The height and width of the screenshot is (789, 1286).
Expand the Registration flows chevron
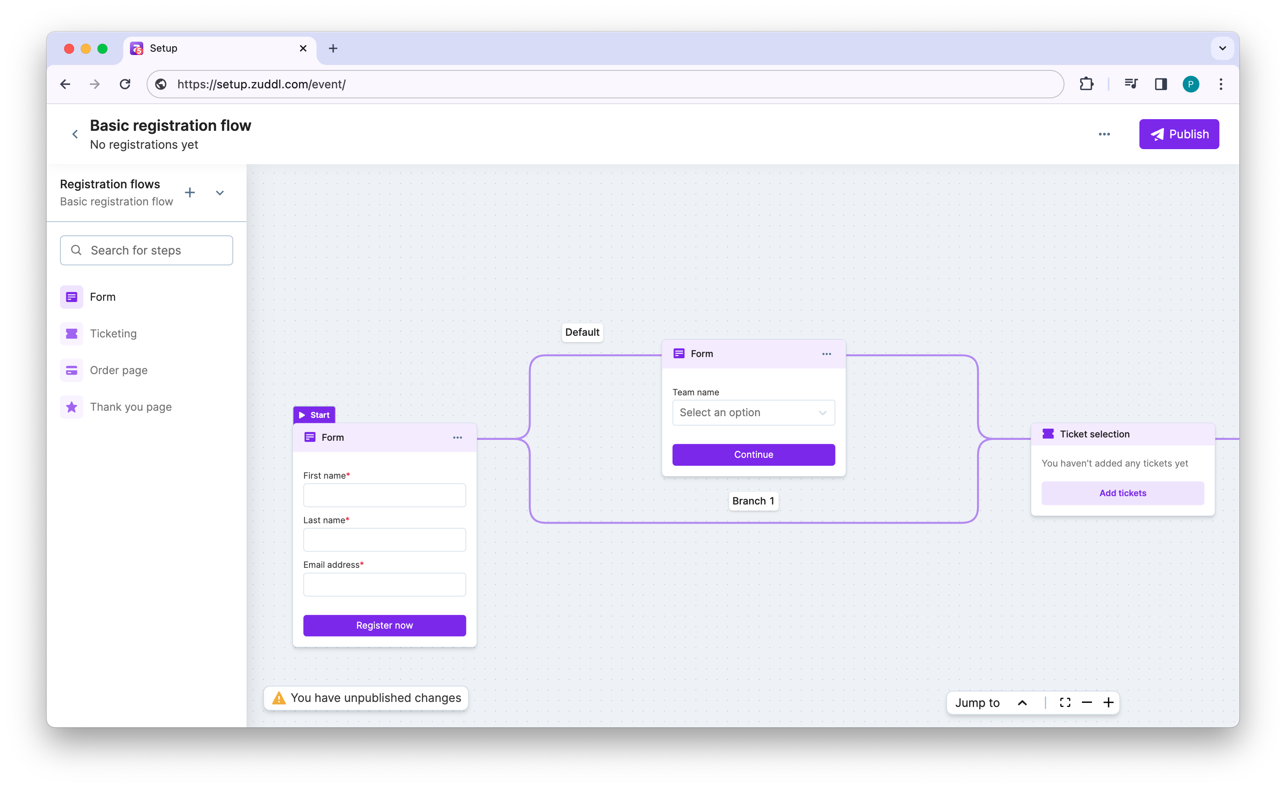[x=220, y=193]
